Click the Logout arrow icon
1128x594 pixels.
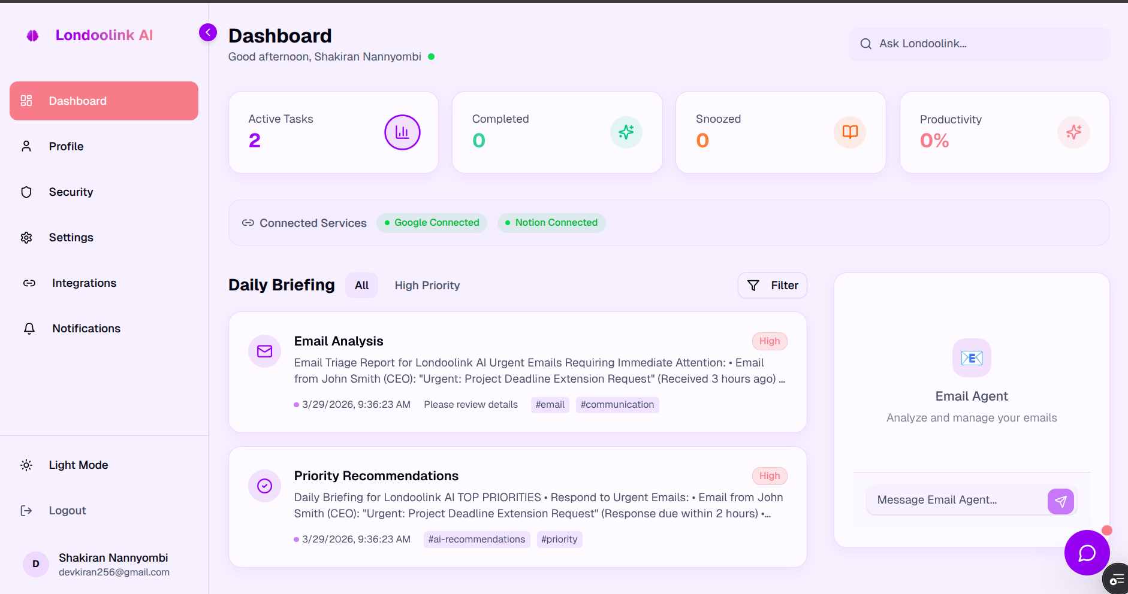[26, 511]
